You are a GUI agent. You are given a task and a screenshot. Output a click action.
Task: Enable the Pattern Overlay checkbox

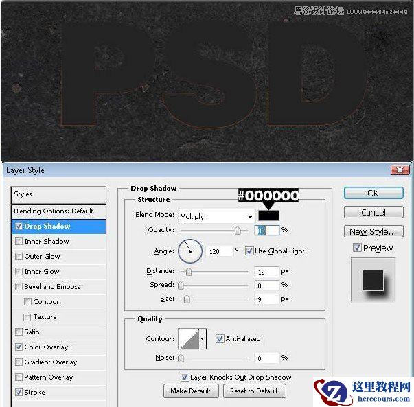[19, 377]
